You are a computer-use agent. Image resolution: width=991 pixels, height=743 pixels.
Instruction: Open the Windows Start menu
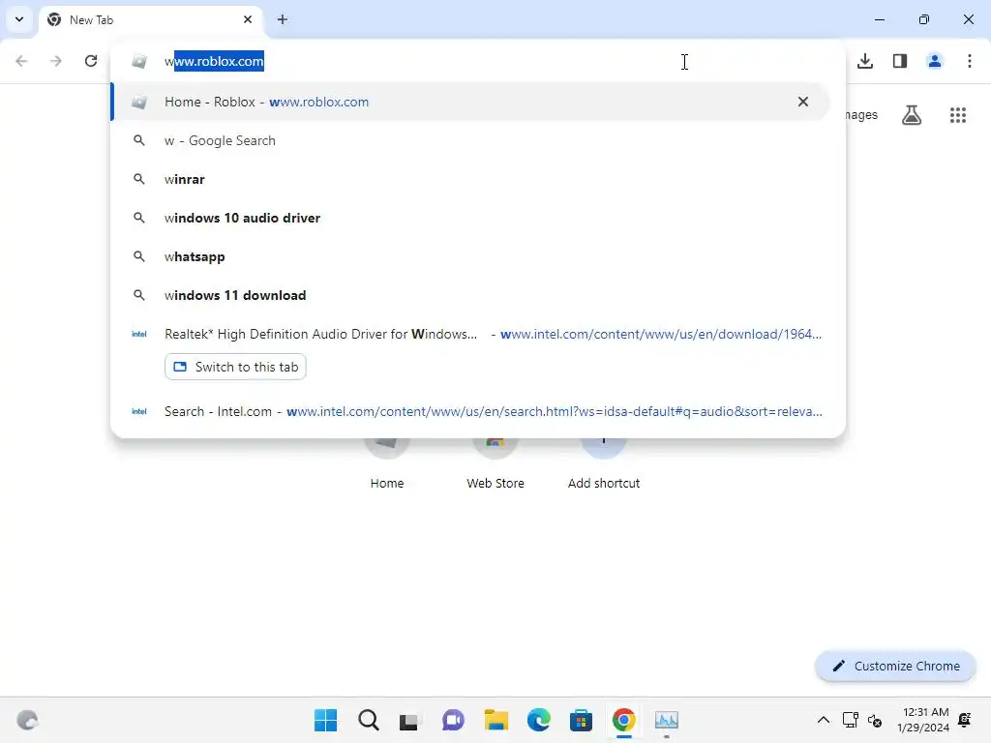tap(325, 720)
